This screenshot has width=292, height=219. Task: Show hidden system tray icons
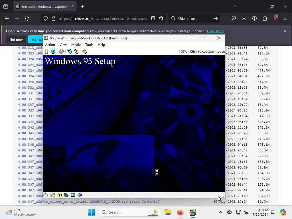click(x=220, y=212)
